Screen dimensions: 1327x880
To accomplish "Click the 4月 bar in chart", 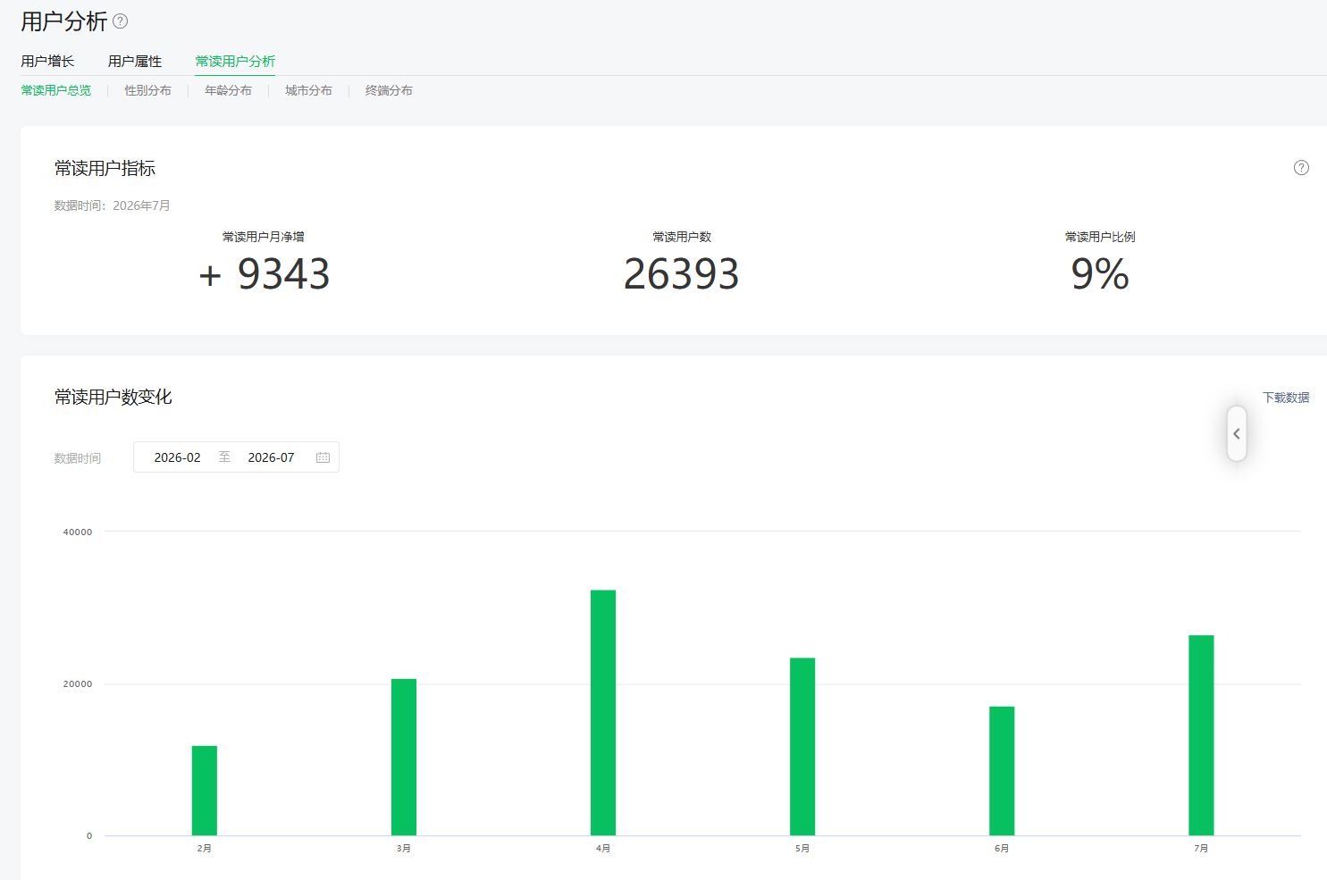I will 603,713.
